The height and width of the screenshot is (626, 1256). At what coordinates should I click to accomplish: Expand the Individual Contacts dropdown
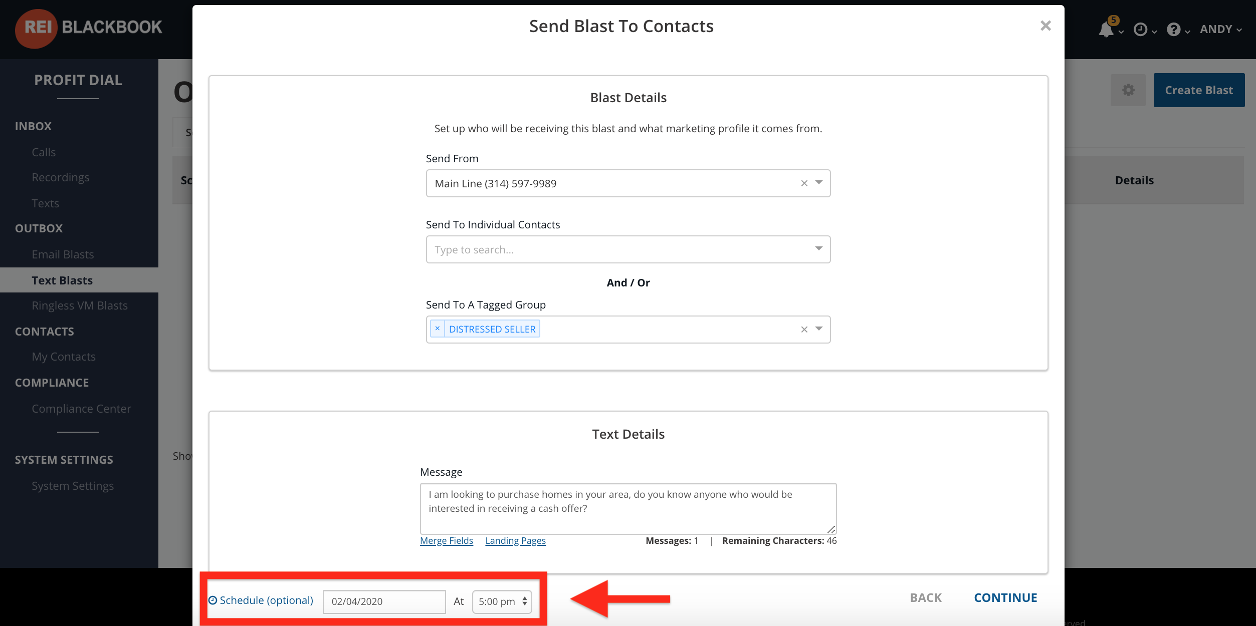(819, 249)
